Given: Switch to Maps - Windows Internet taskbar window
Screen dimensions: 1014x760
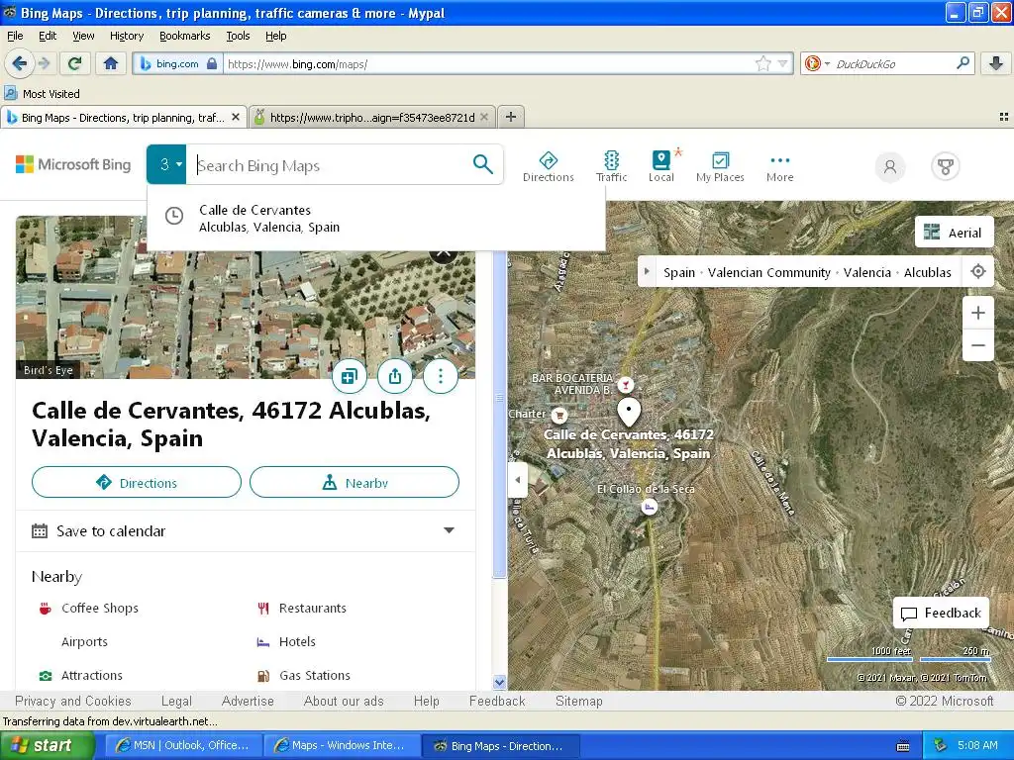Looking at the screenshot, I should point(342,745).
